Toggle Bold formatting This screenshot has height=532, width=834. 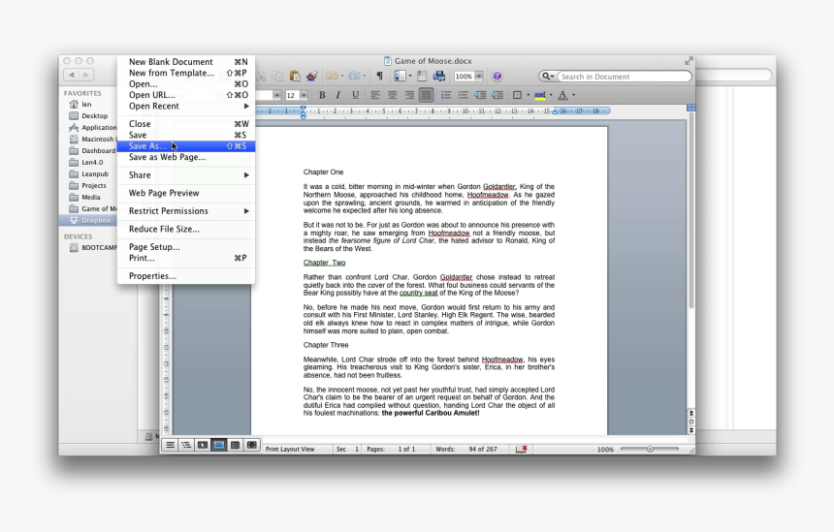point(323,95)
